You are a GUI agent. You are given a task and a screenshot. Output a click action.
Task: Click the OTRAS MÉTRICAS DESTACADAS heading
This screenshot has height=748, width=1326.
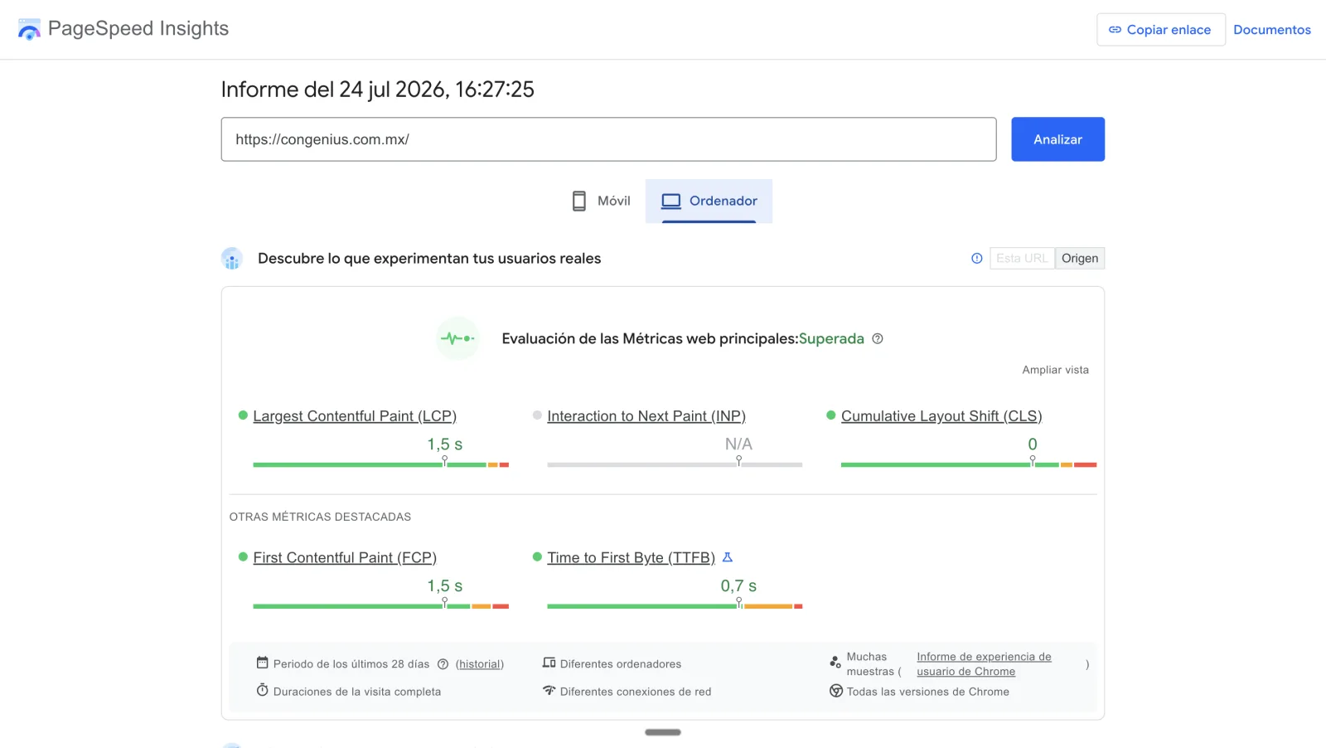pyautogui.click(x=320, y=517)
